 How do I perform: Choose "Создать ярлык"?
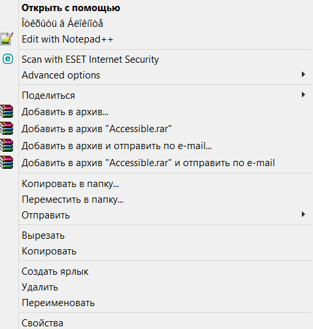[x=55, y=271]
